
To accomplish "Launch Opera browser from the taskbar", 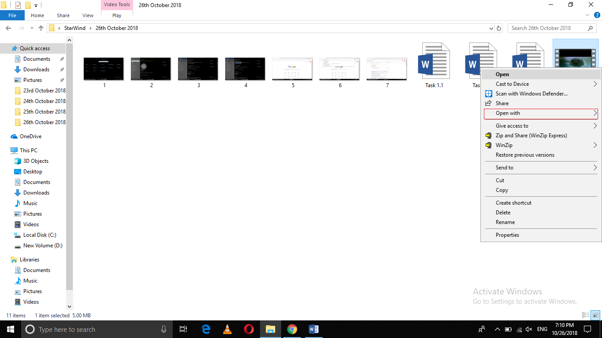I will click(x=248, y=329).
